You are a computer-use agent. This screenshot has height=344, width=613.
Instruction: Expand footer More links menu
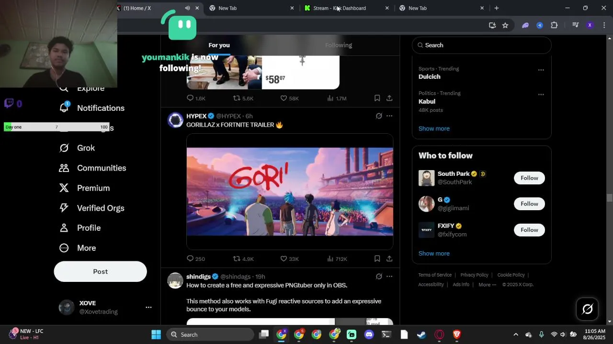click(488, 285)
